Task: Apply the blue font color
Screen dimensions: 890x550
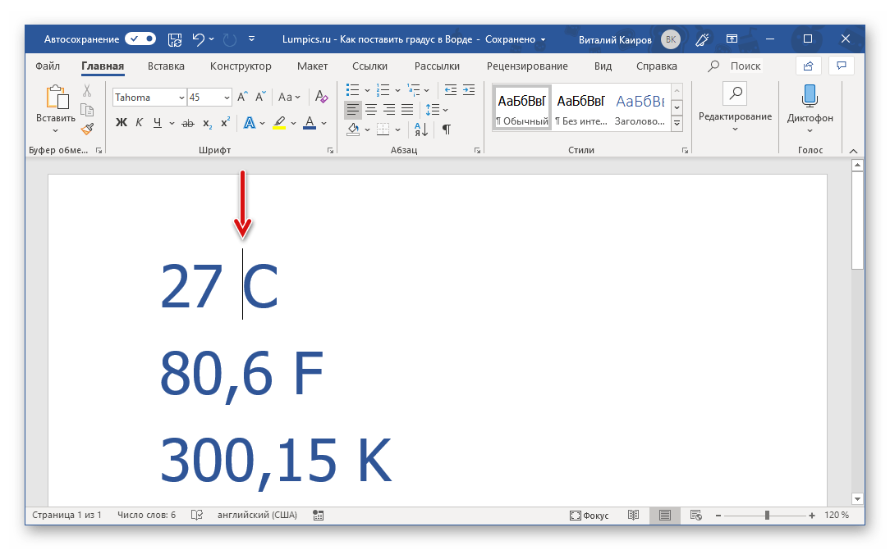Action: click(310, 122)
